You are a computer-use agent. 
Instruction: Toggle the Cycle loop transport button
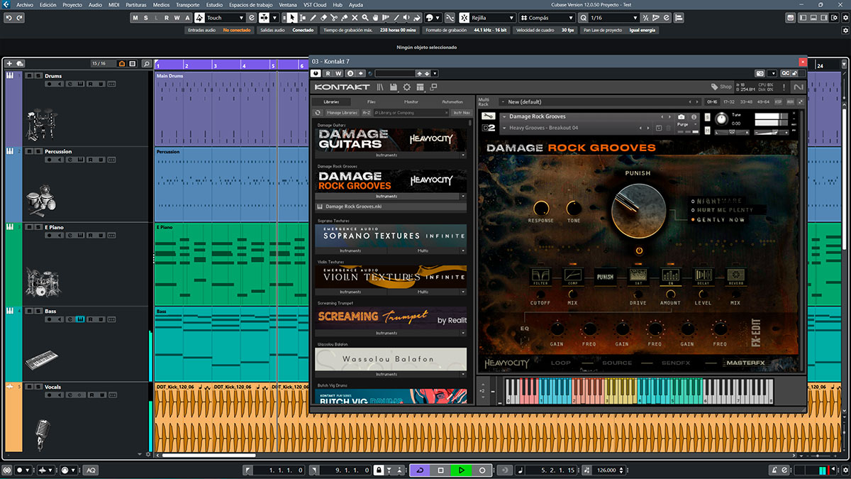coord(420,470)
